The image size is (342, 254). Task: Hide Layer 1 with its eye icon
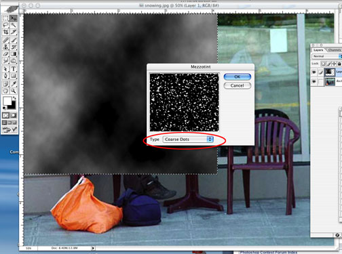pos(314,72)
